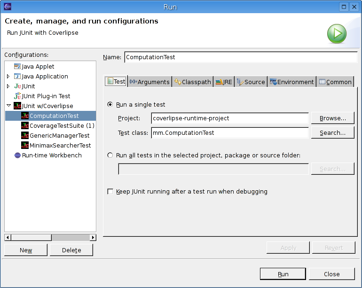
Task: Switch to the Classpath tab
Action: pos(192,82)
